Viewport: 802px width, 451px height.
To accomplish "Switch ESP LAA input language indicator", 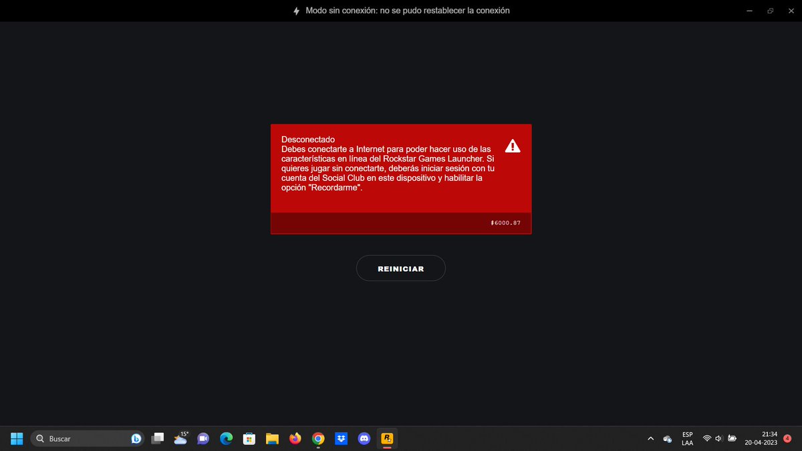I will click(687, 438).
